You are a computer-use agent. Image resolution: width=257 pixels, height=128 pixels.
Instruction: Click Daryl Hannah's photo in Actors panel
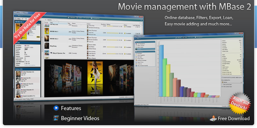18,92
